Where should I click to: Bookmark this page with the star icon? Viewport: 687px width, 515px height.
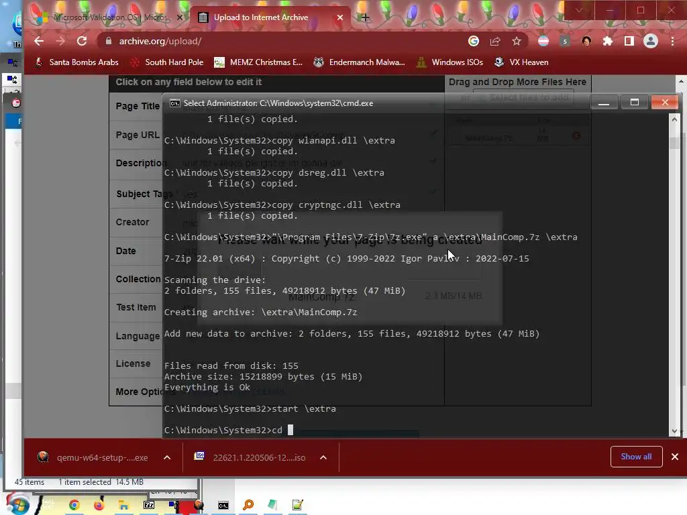[517, 41]
